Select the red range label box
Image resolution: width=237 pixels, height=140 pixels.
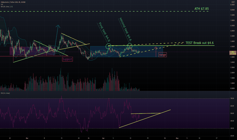coord(162,55)
